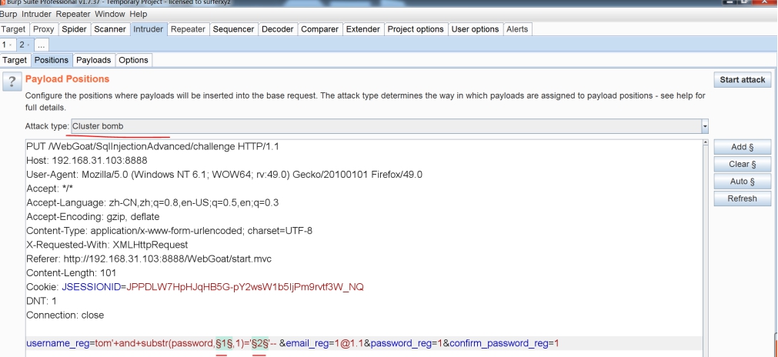Click the User-Agent header line
This screenshot has height=357, width=778.
tap(224, 175)
